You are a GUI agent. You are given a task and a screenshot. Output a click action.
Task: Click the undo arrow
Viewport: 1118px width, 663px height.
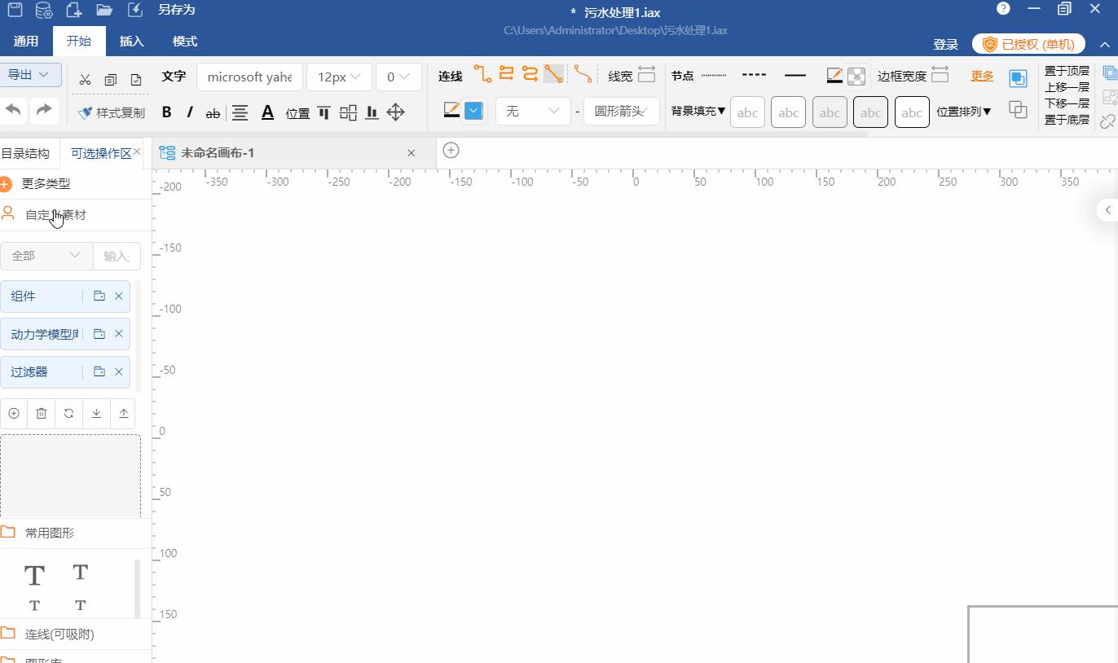14,110
